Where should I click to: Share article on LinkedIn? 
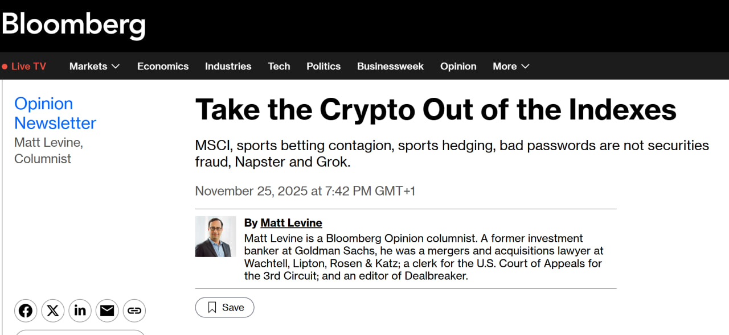(80, 311)
